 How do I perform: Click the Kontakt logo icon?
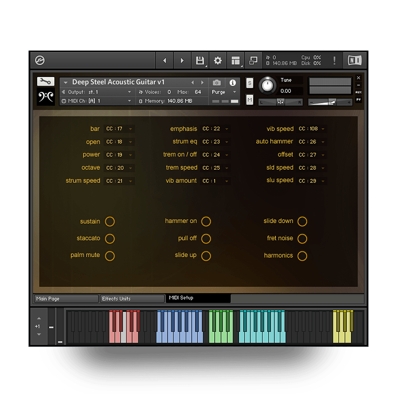(x=40, y=60)
